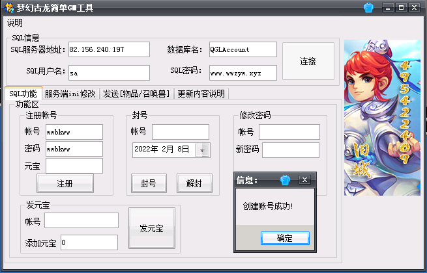Click the 注册帐号 元宝 input field
This screenshot has height=273, width=427.
click(74, 166)
